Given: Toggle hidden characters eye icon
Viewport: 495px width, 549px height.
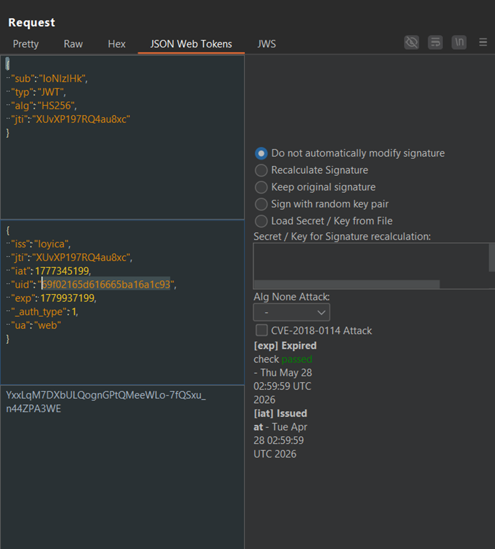Looking at the screenshot, I should click(x=412, y=42).
